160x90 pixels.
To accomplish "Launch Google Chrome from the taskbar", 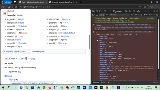I will [44, 87].
